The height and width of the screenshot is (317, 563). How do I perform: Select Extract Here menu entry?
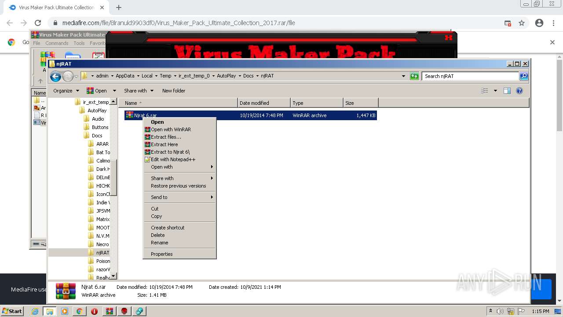[x=180, y=144]
